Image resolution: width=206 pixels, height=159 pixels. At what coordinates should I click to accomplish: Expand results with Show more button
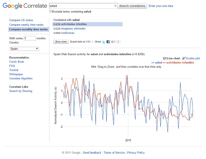pos(61,42)
